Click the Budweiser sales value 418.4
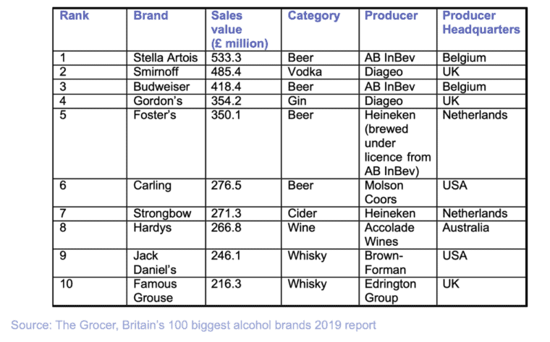Image resolution: width=550 pixels, height=342 pixels. 225,87
